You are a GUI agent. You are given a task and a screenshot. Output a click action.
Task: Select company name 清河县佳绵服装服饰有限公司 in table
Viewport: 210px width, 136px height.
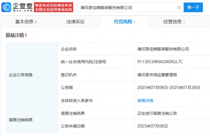coord(163,49)
